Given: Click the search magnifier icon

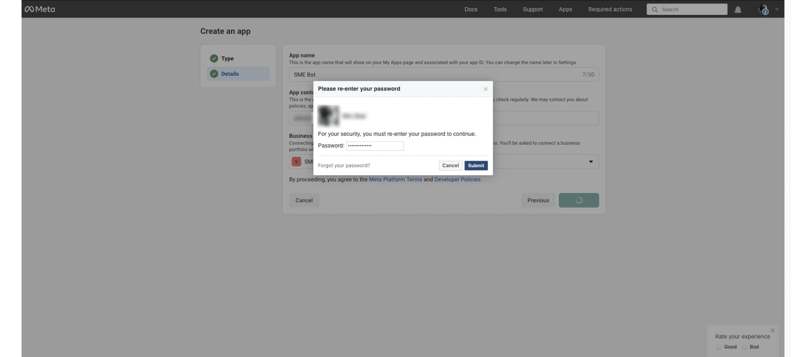Looking at the screenshot, I should 654,9.
